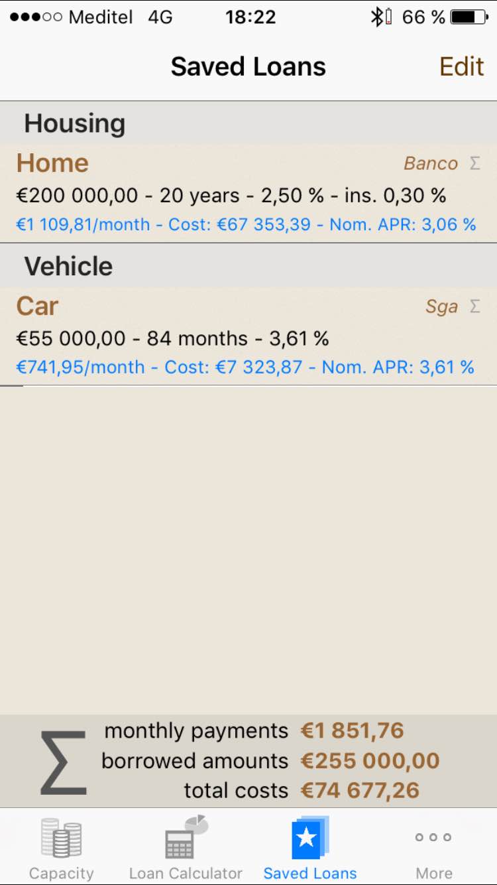This screenshot has height=885, width=497.
Task: Open the Loan Calculator icon
Action: [186, 837]
